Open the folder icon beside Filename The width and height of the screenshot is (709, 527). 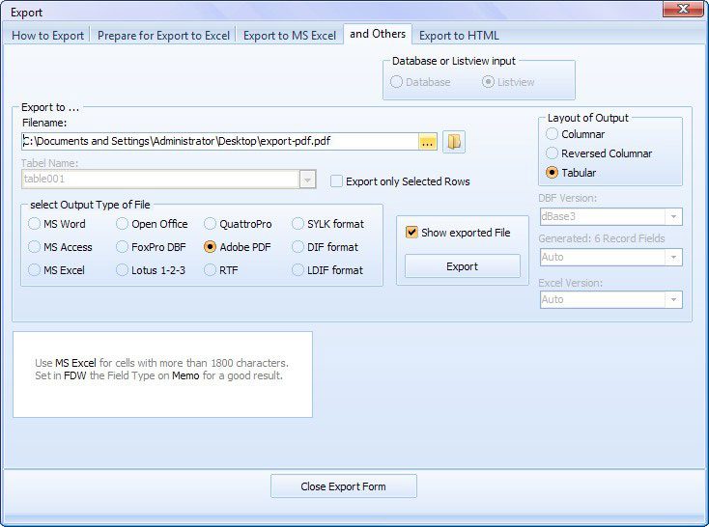click(454, 142)
